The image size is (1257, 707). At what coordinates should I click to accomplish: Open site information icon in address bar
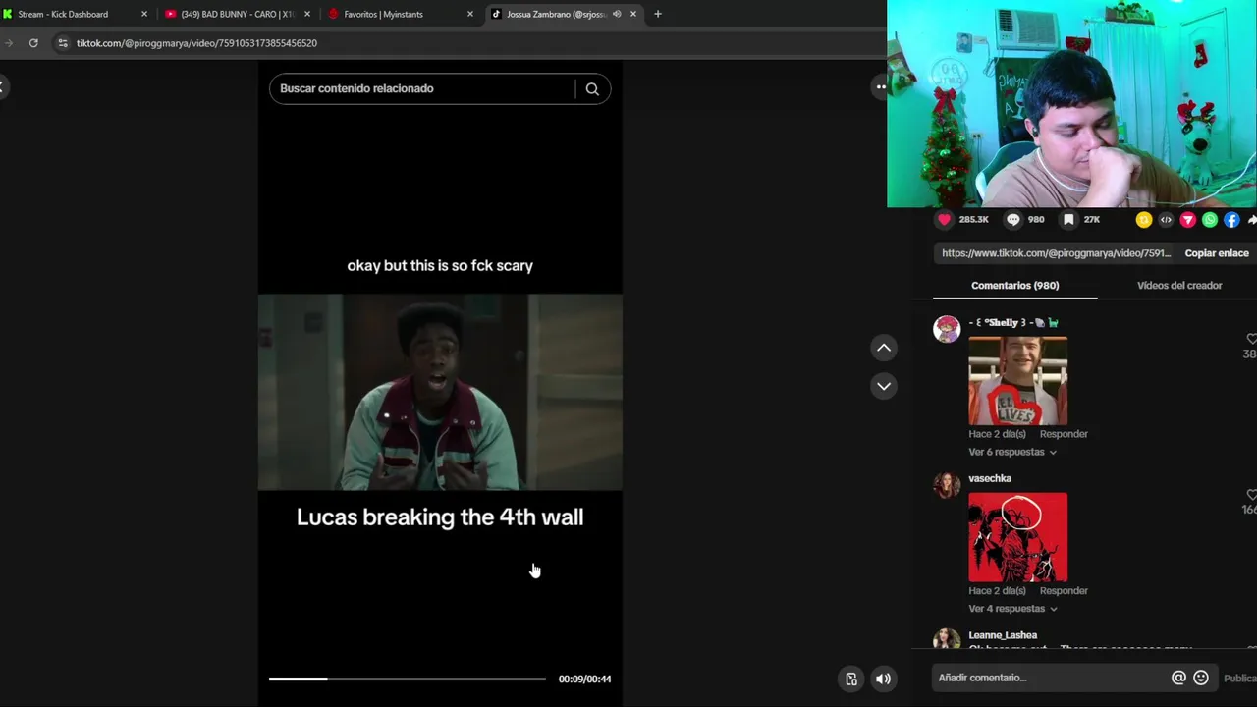click(x=63, y=43)
